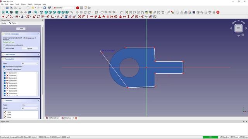This screenshot has height=139, width=248.
Task: Click the 11 degrees of freedom link
Action: coord(30,38)
